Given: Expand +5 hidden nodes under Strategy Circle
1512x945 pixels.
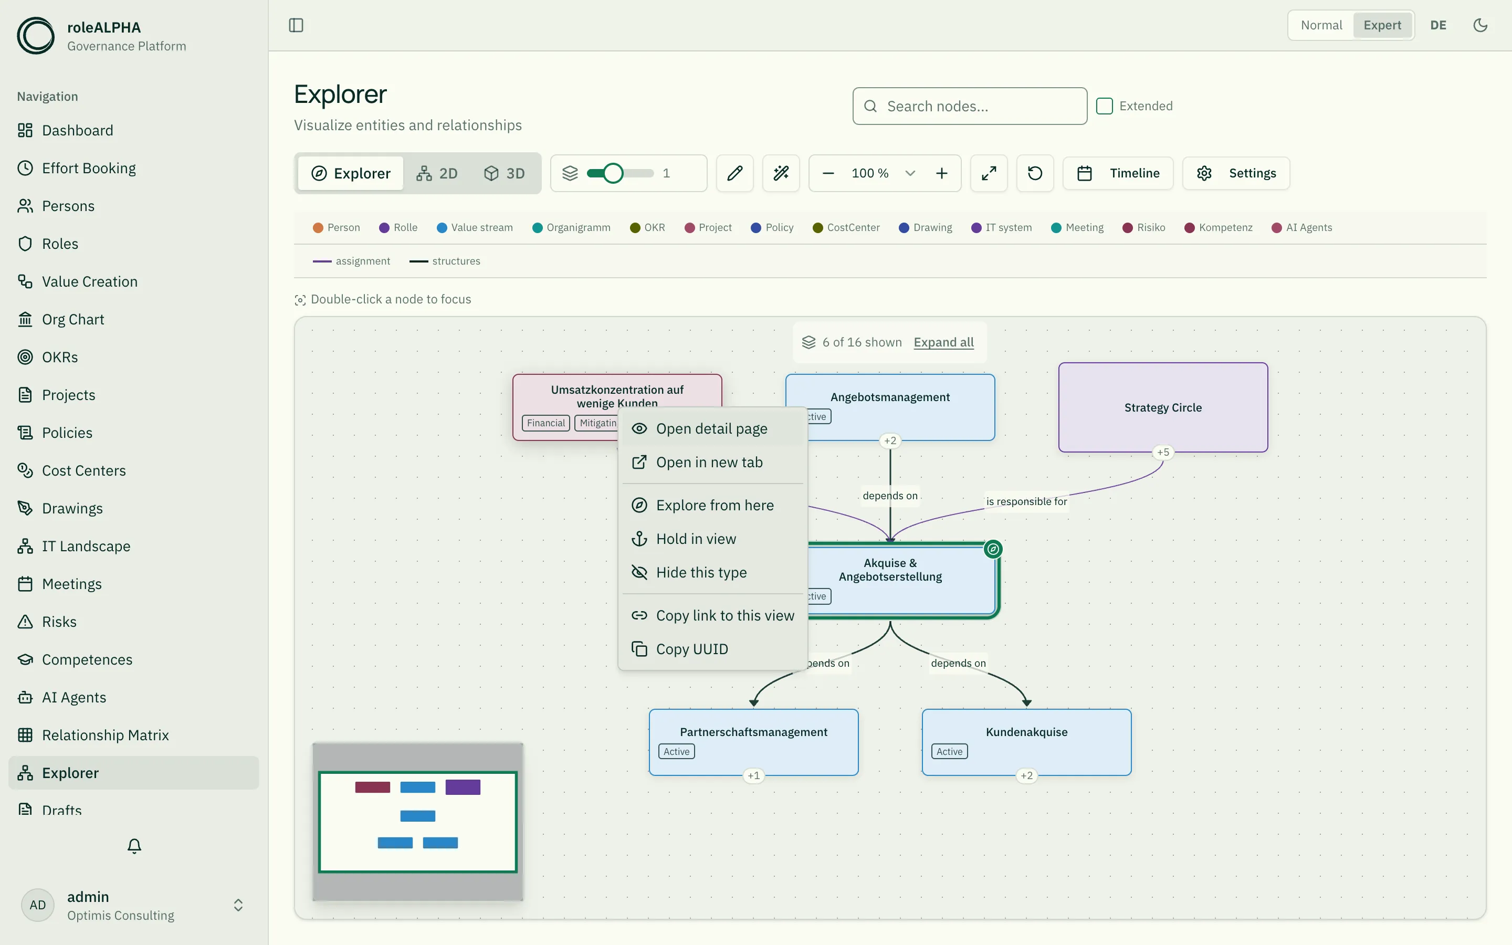Looking at the screenshot, I should 1163,452.
